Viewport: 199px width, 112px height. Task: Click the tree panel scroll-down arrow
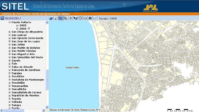point(47,107)
